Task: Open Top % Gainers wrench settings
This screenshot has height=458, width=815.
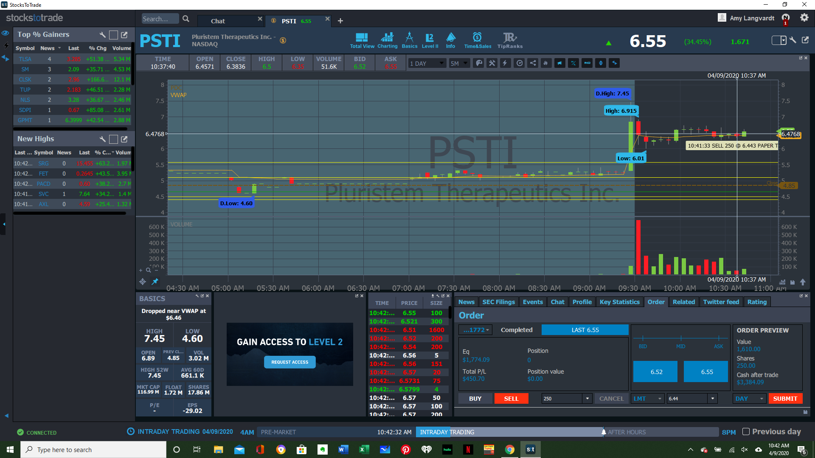Action: [x=102, y=35]
